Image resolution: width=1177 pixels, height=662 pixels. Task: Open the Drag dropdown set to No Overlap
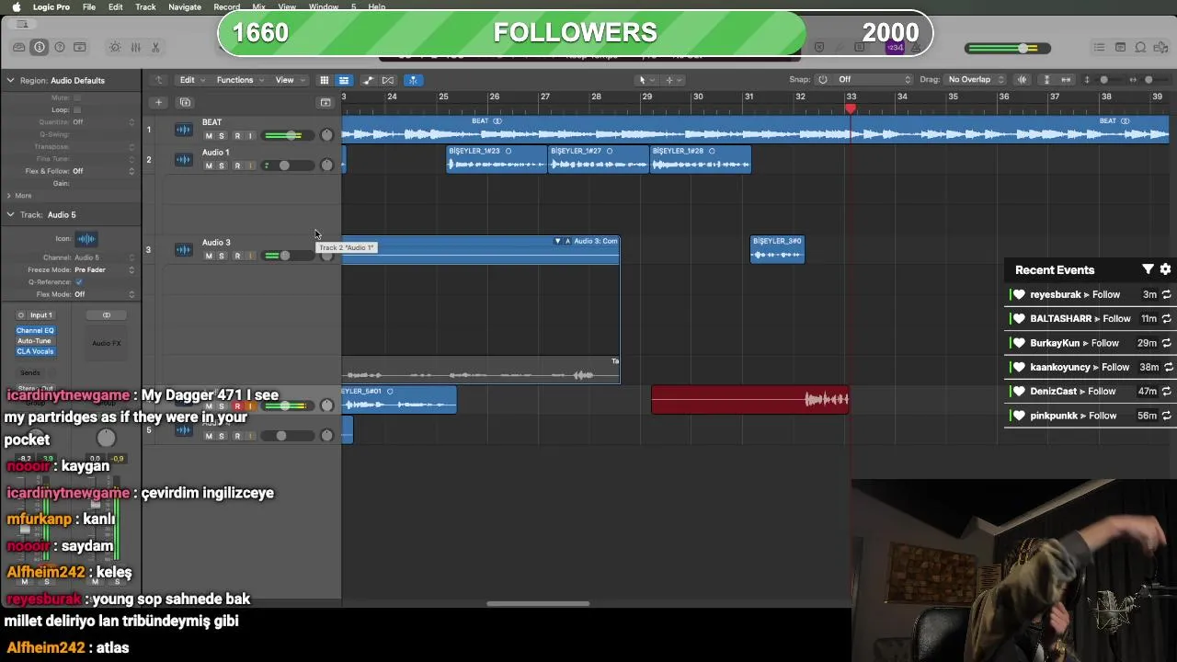point(976,80)
